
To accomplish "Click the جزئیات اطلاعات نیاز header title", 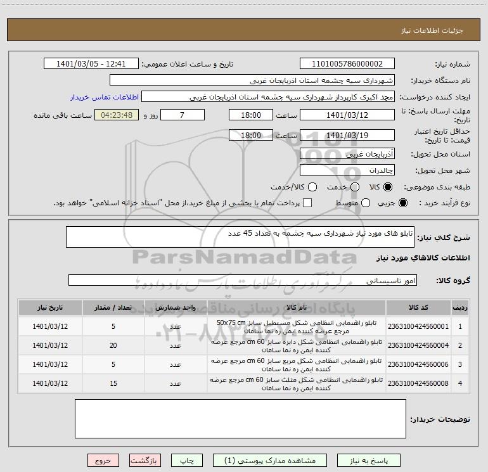I will pos(432,30).
